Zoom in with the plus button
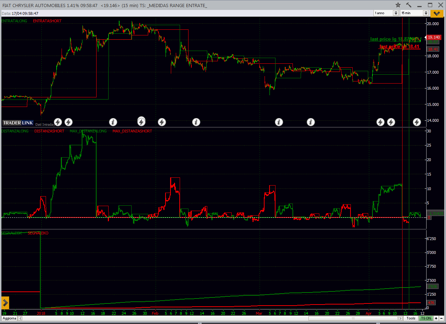The height and width of the screenshot is (324, 446). pos(436,318)
